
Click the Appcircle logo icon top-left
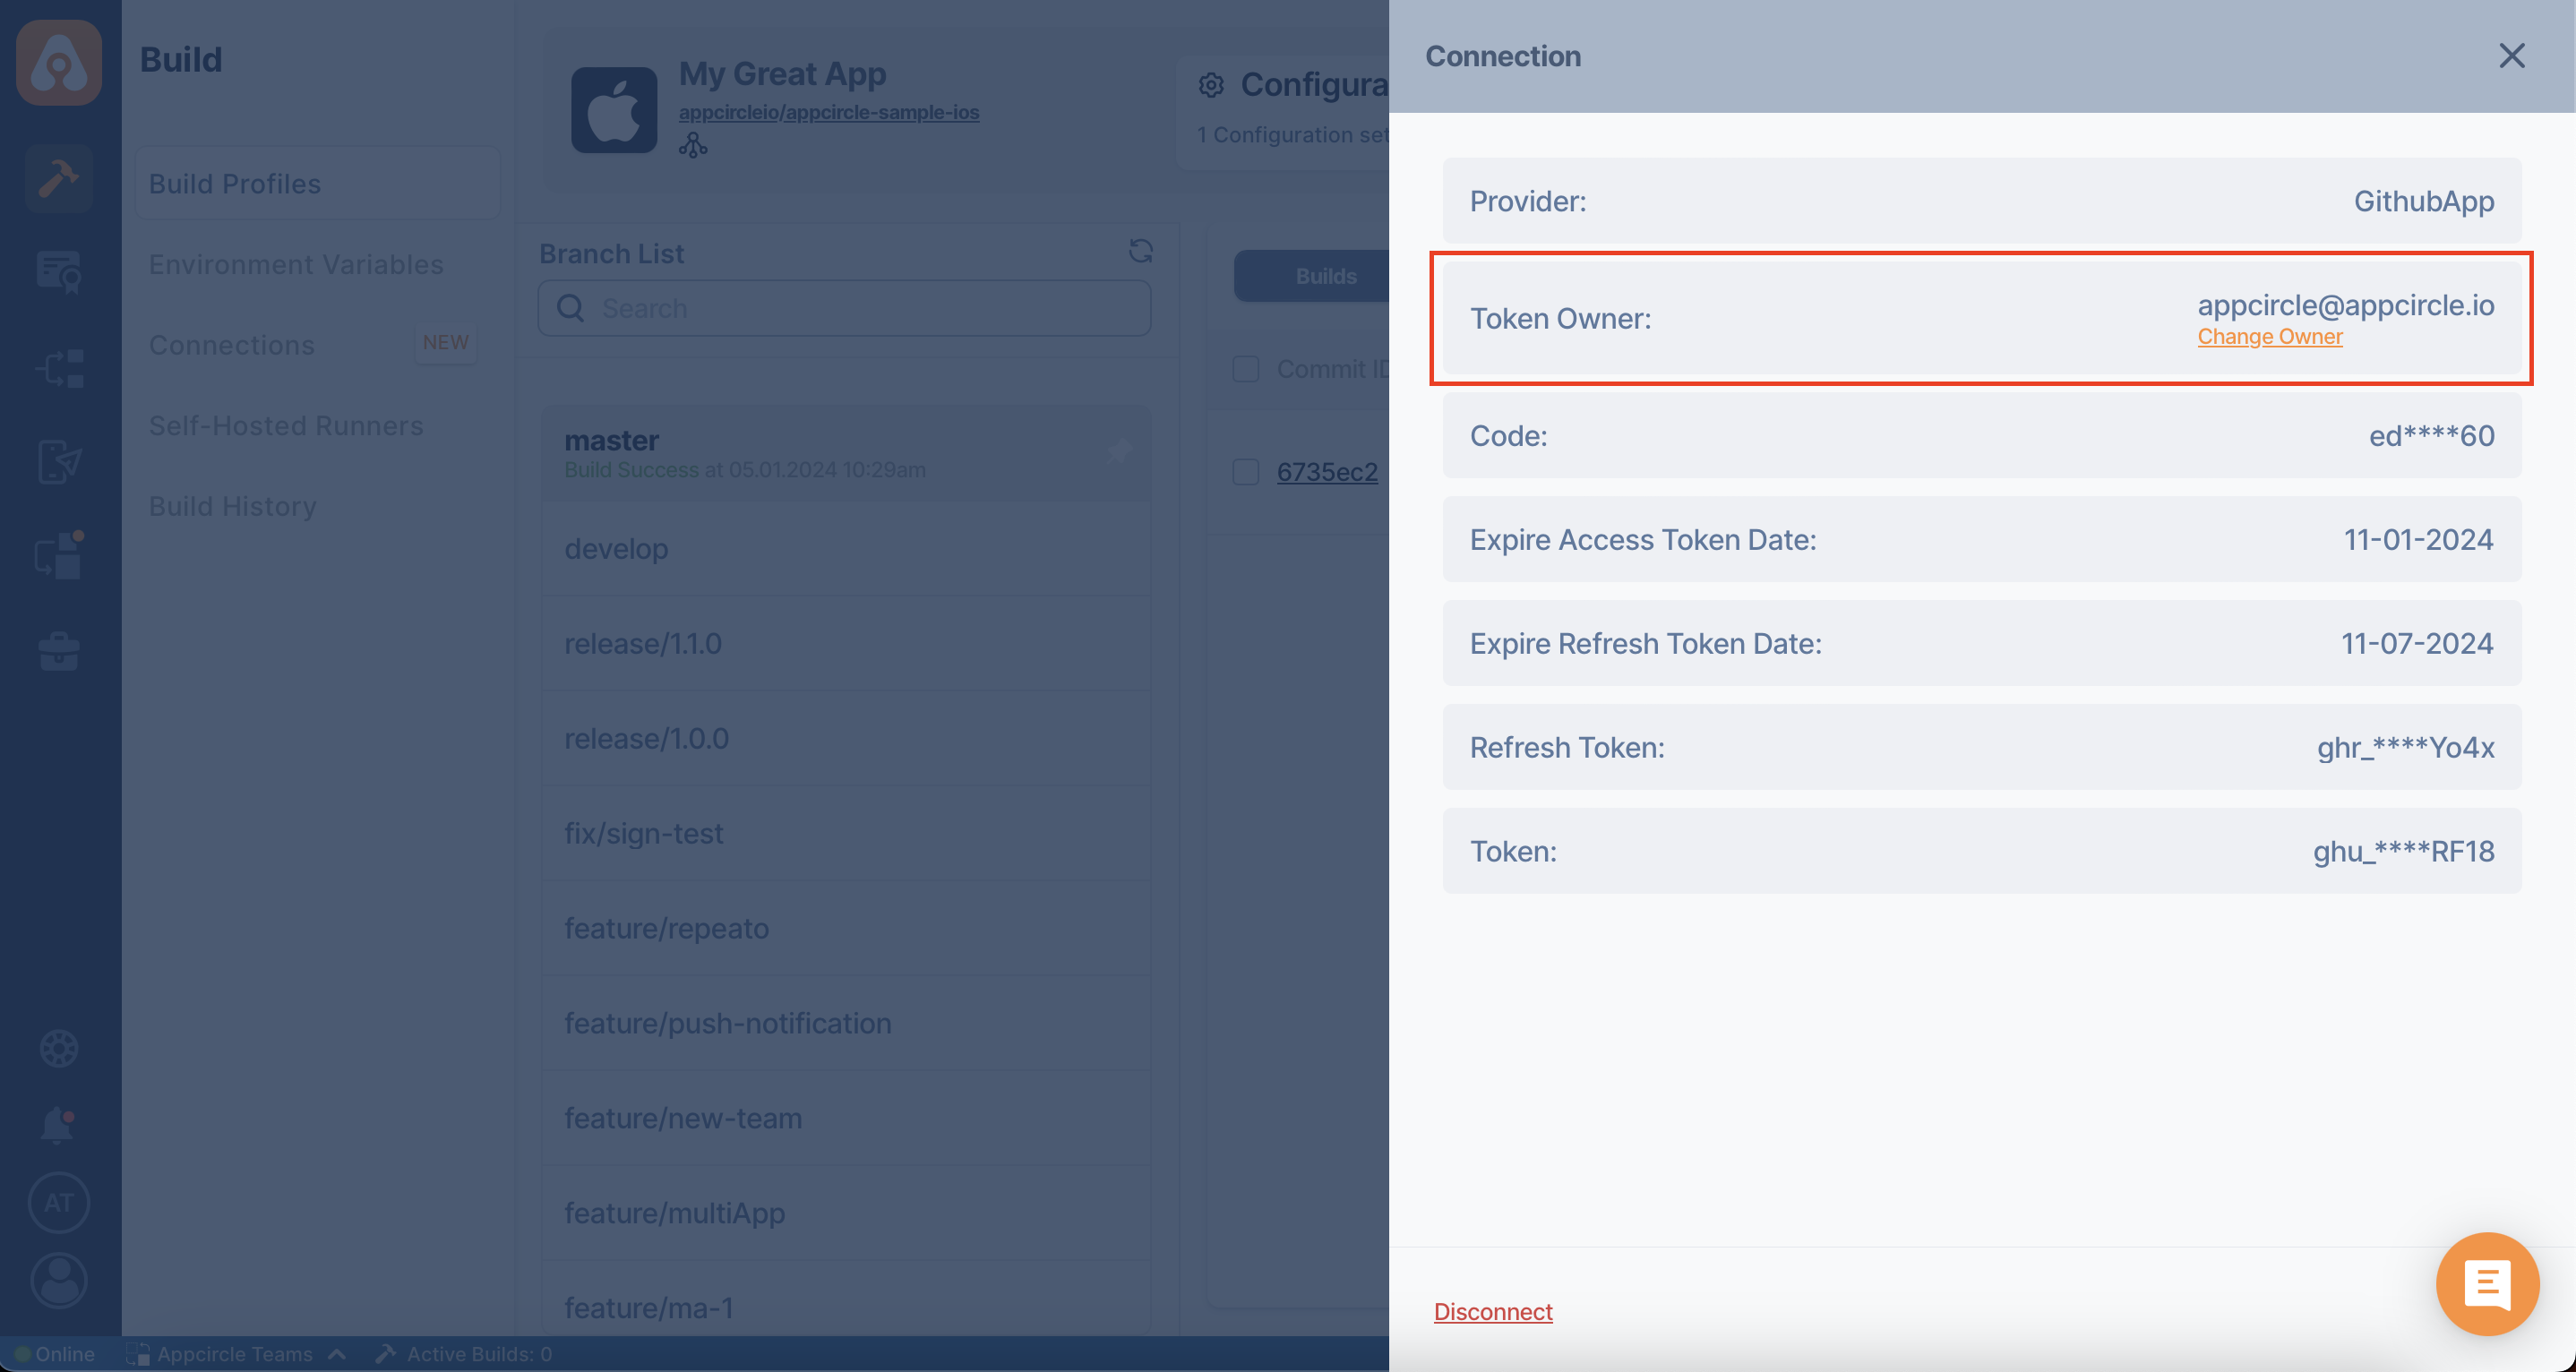[x=60, y=60]
